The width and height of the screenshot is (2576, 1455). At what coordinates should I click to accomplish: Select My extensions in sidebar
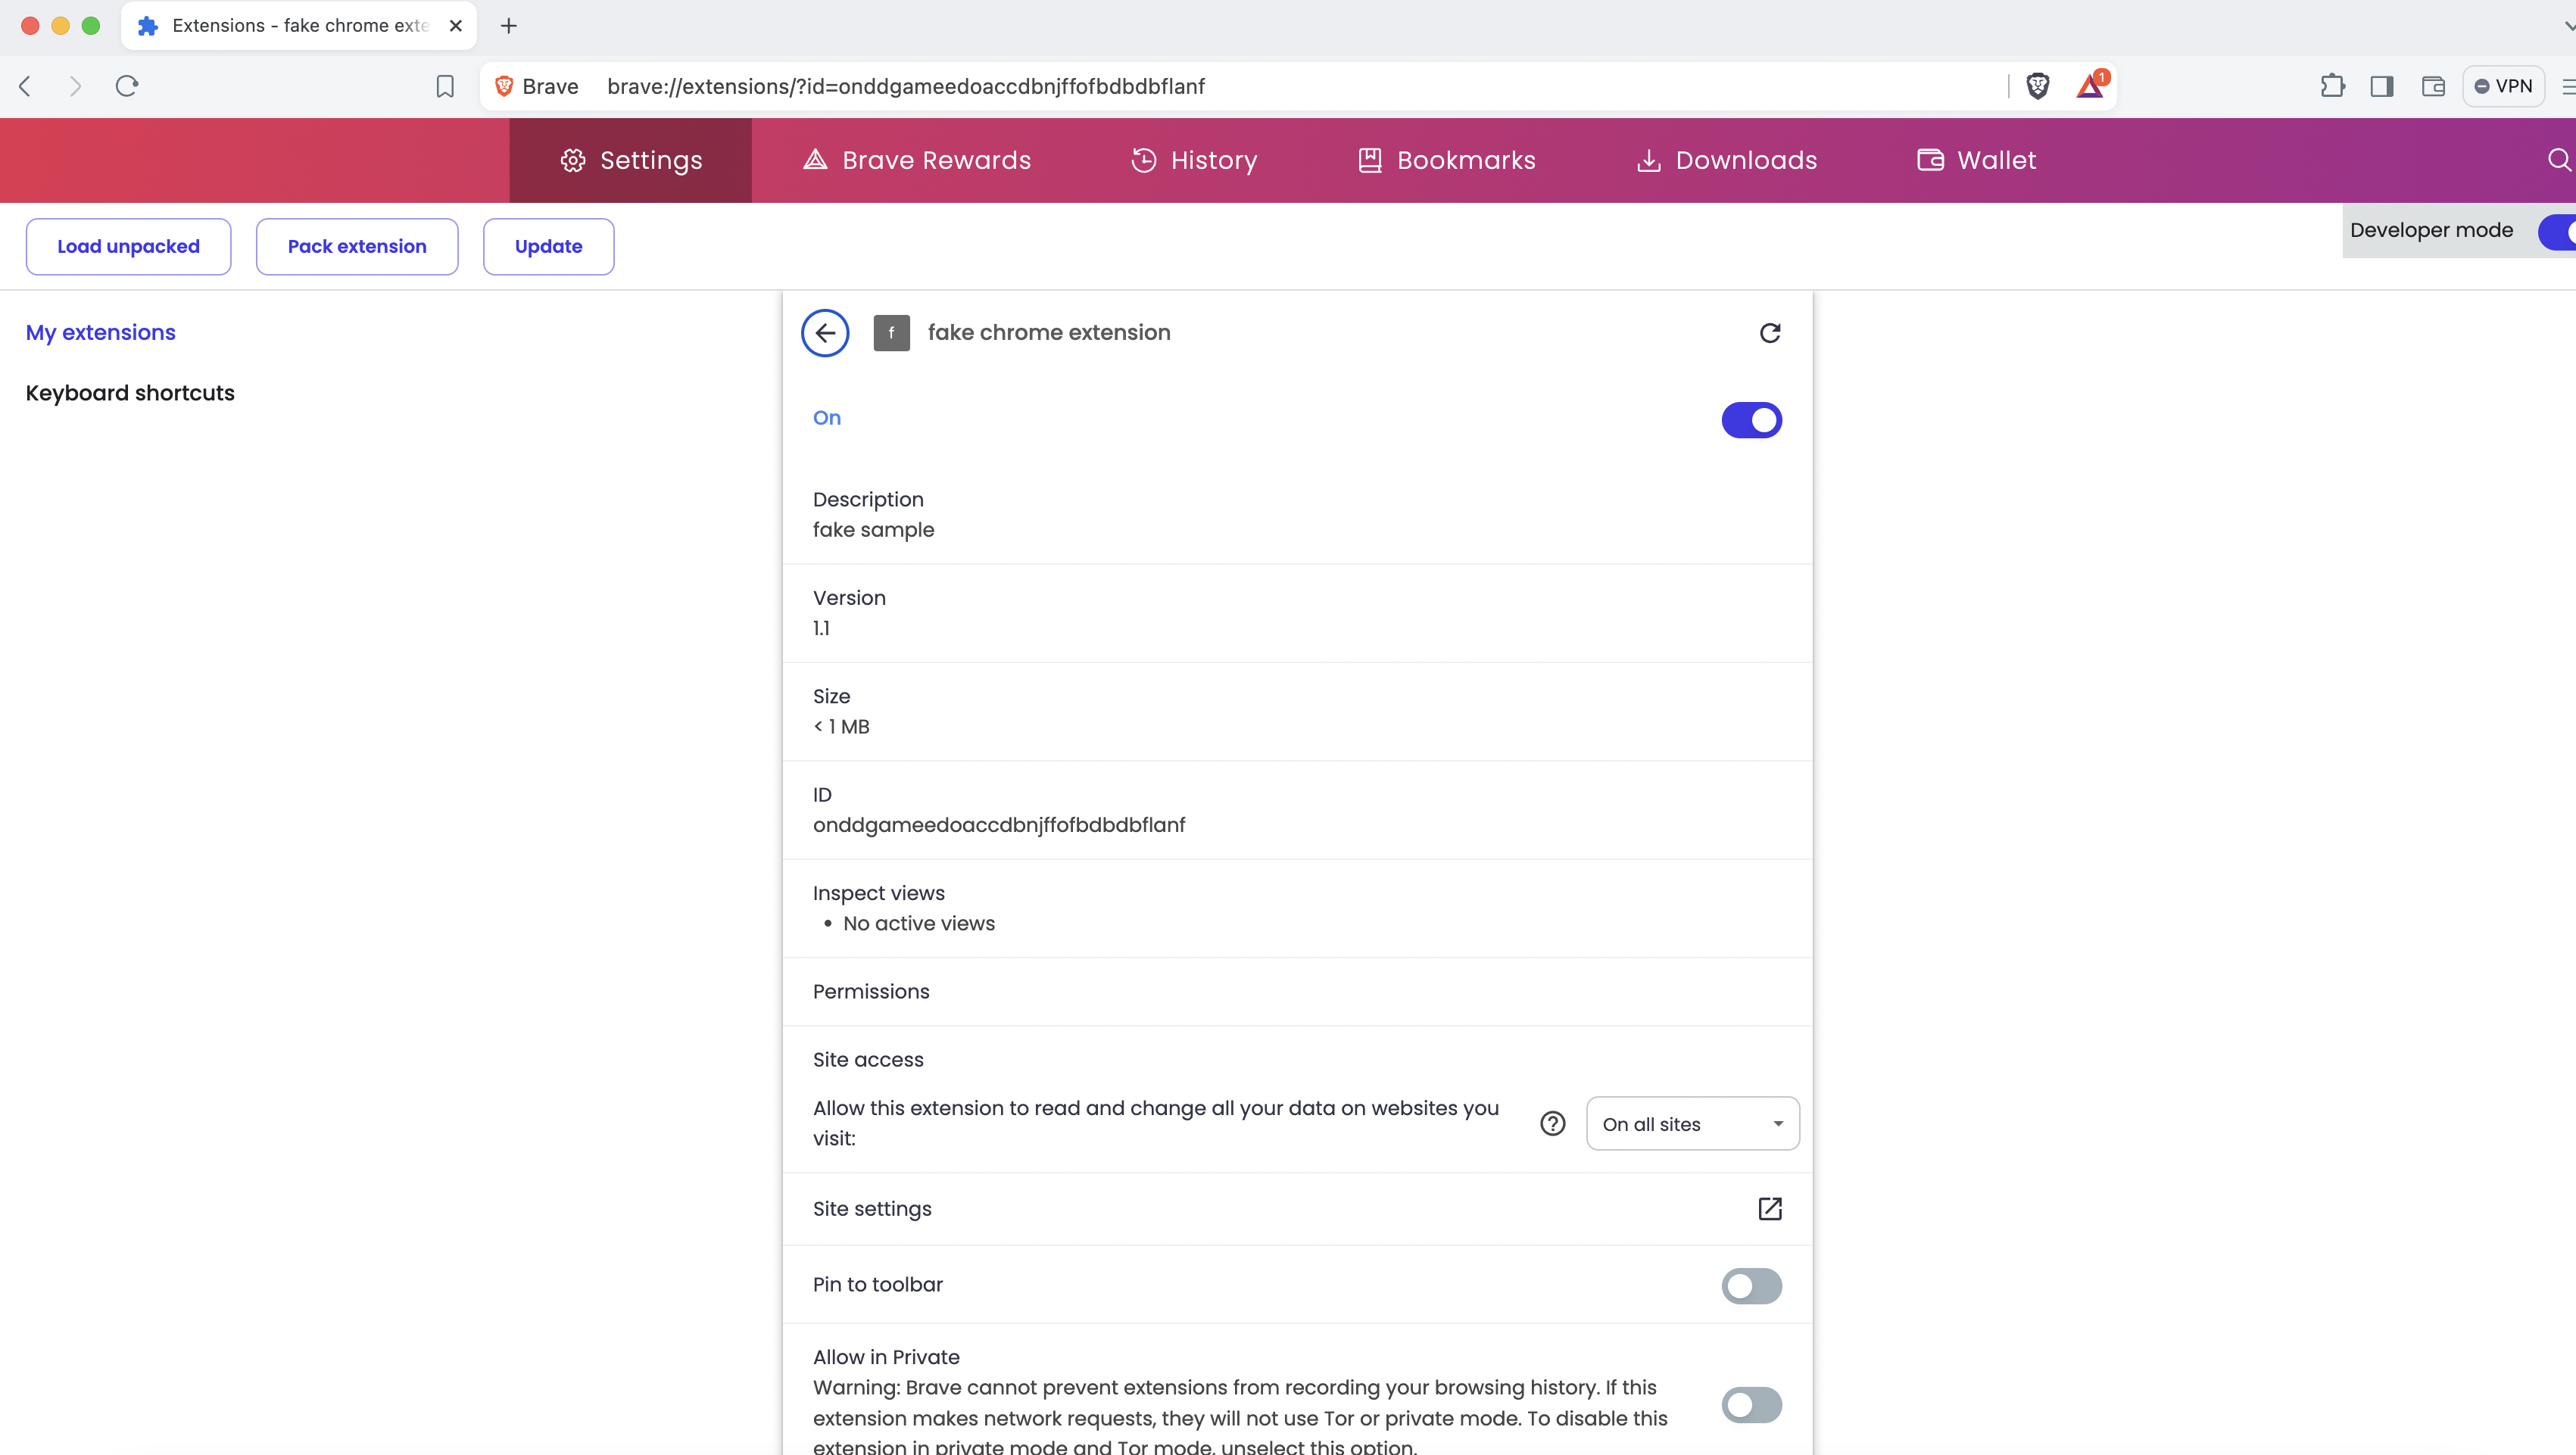point(100,333)
